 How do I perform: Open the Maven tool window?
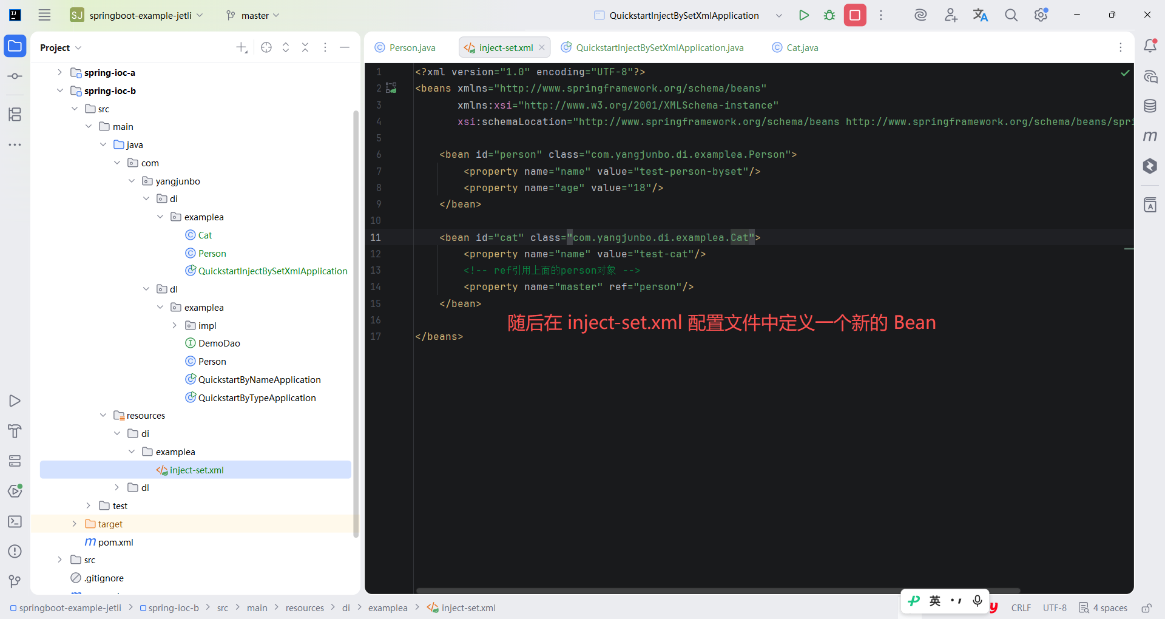(1150, 136)
